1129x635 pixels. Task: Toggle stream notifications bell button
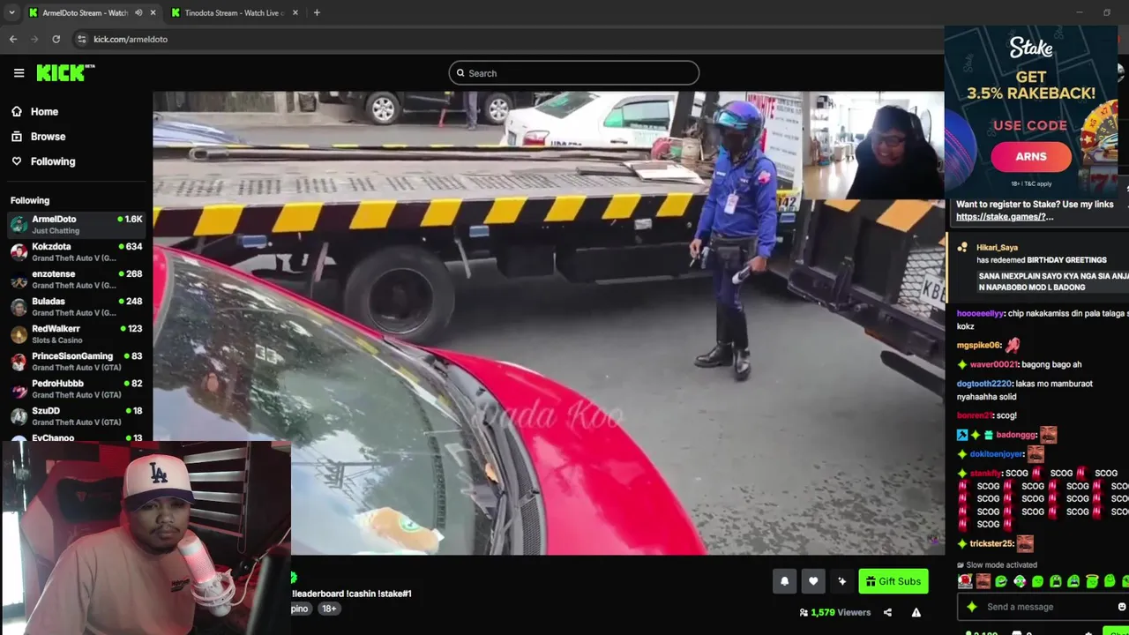click(784, 581)
